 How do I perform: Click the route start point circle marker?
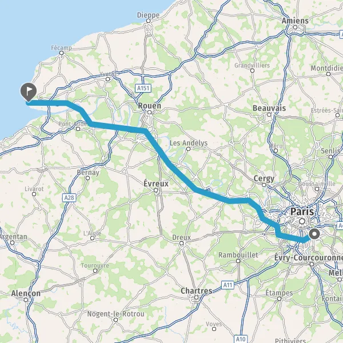tap(314, 234)
